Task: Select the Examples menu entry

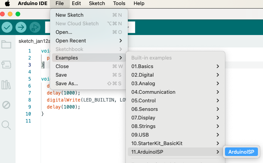Action: pyautogui.click(x=89, y=58)
